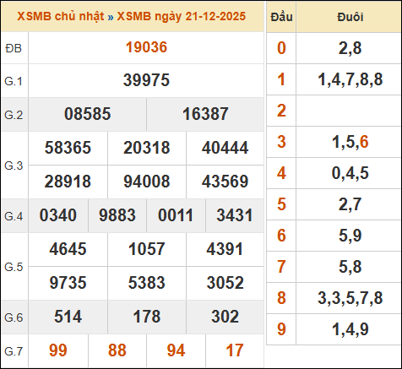Image resolution: width=402 pixels, height=369 pixels.
Task: Open the XSMB ngày 21-12-2025 link
Action: click(182, 16)
